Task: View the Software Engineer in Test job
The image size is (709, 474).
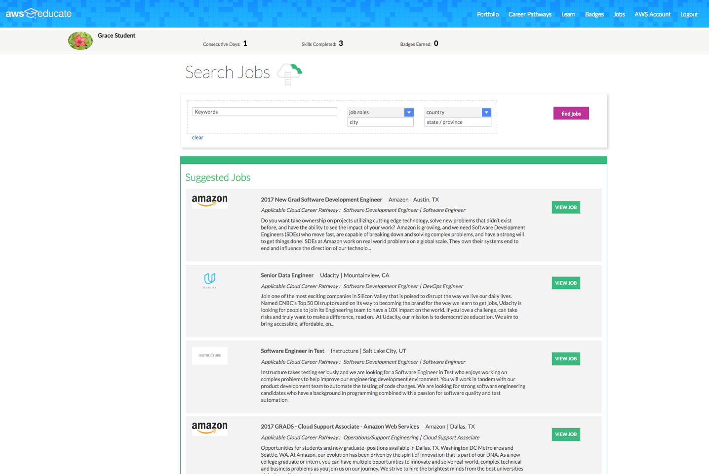Action: pos(566,359)
